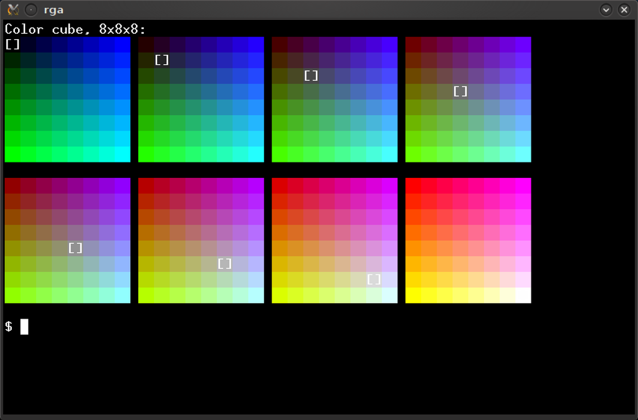Viewport: 638px width, 420px height.
Task: Click the [] marker in the seventh cube slice
Action: point(374,279)
